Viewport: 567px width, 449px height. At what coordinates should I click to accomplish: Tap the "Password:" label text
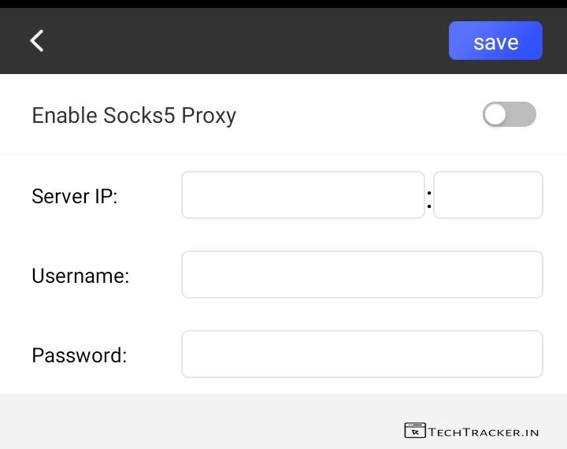(x=79, y=355)
